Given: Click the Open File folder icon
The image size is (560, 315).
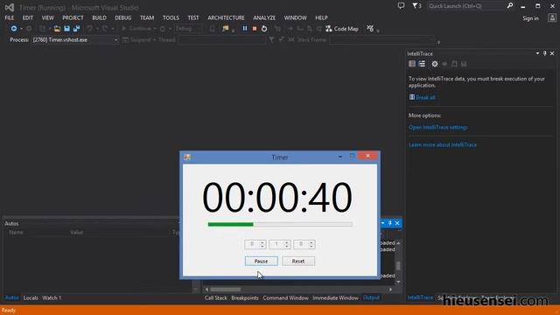Looking at the screenshot, I should [x=57, y=29].
